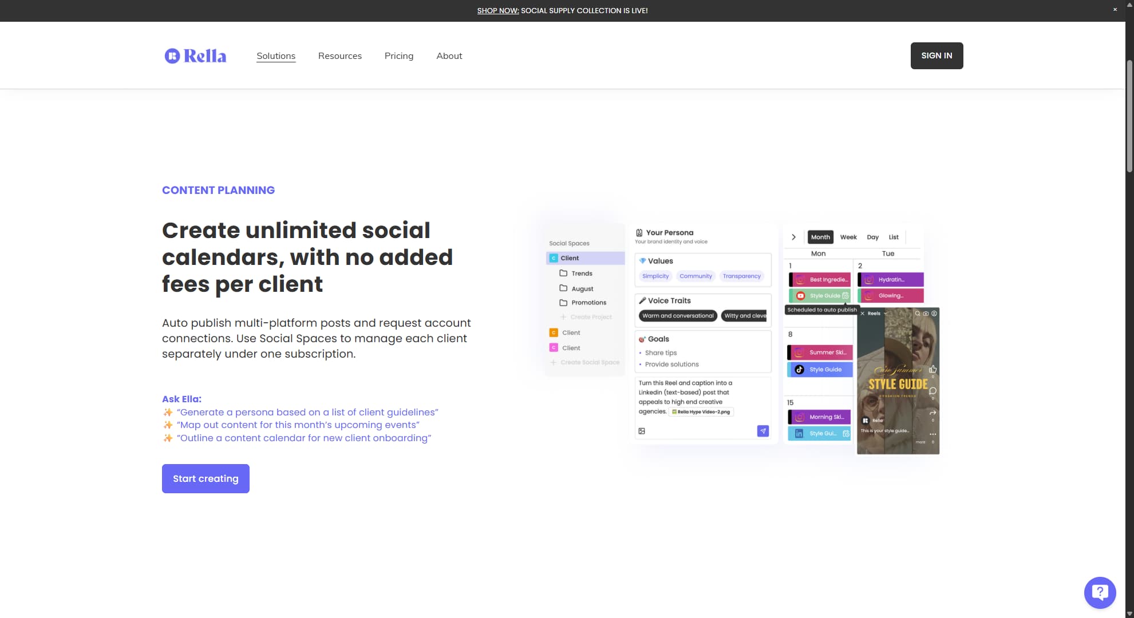Expand the calendar navigation chevron
The width and height of the screenshot is (1134, 618).
point(793,236)
